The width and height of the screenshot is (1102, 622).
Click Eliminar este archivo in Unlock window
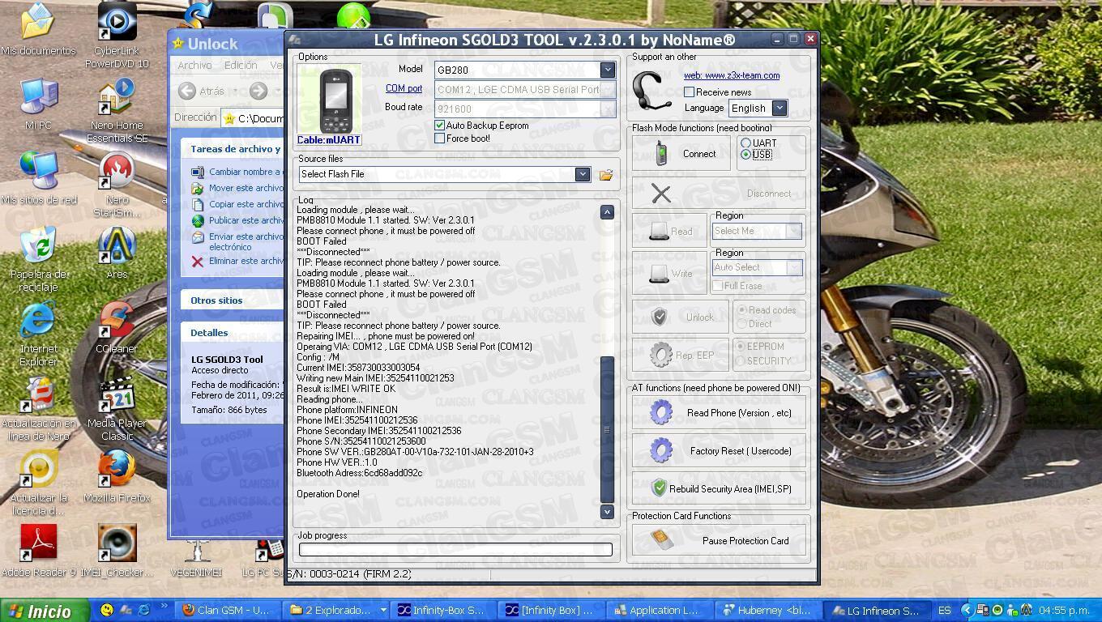tap(238, 261)
